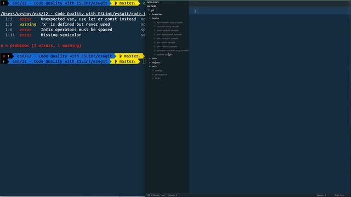Expand the refs folder arrow

click(150, 67)
